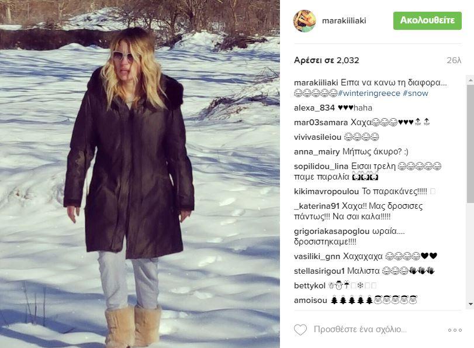Open commenter stellasirigou1 profile
The image size is (474, 348).
(319, 271)
